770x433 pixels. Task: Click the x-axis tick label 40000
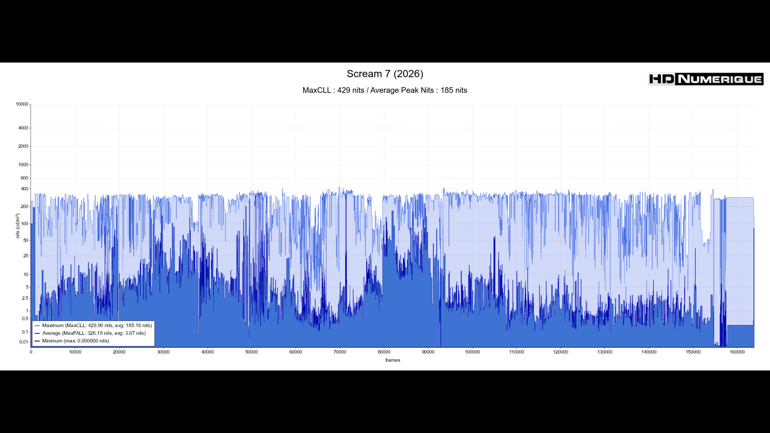[x=207, y=352]
